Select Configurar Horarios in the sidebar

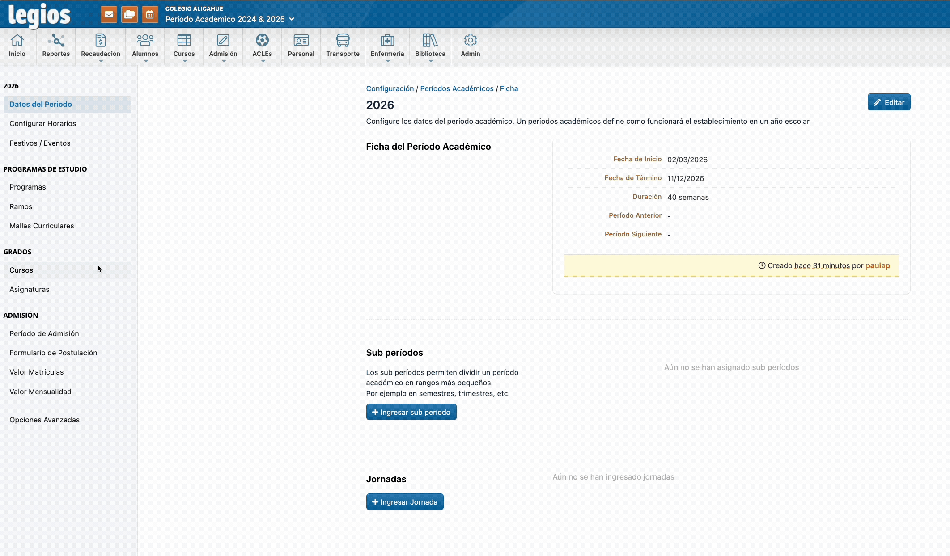(x=42, y=123)
